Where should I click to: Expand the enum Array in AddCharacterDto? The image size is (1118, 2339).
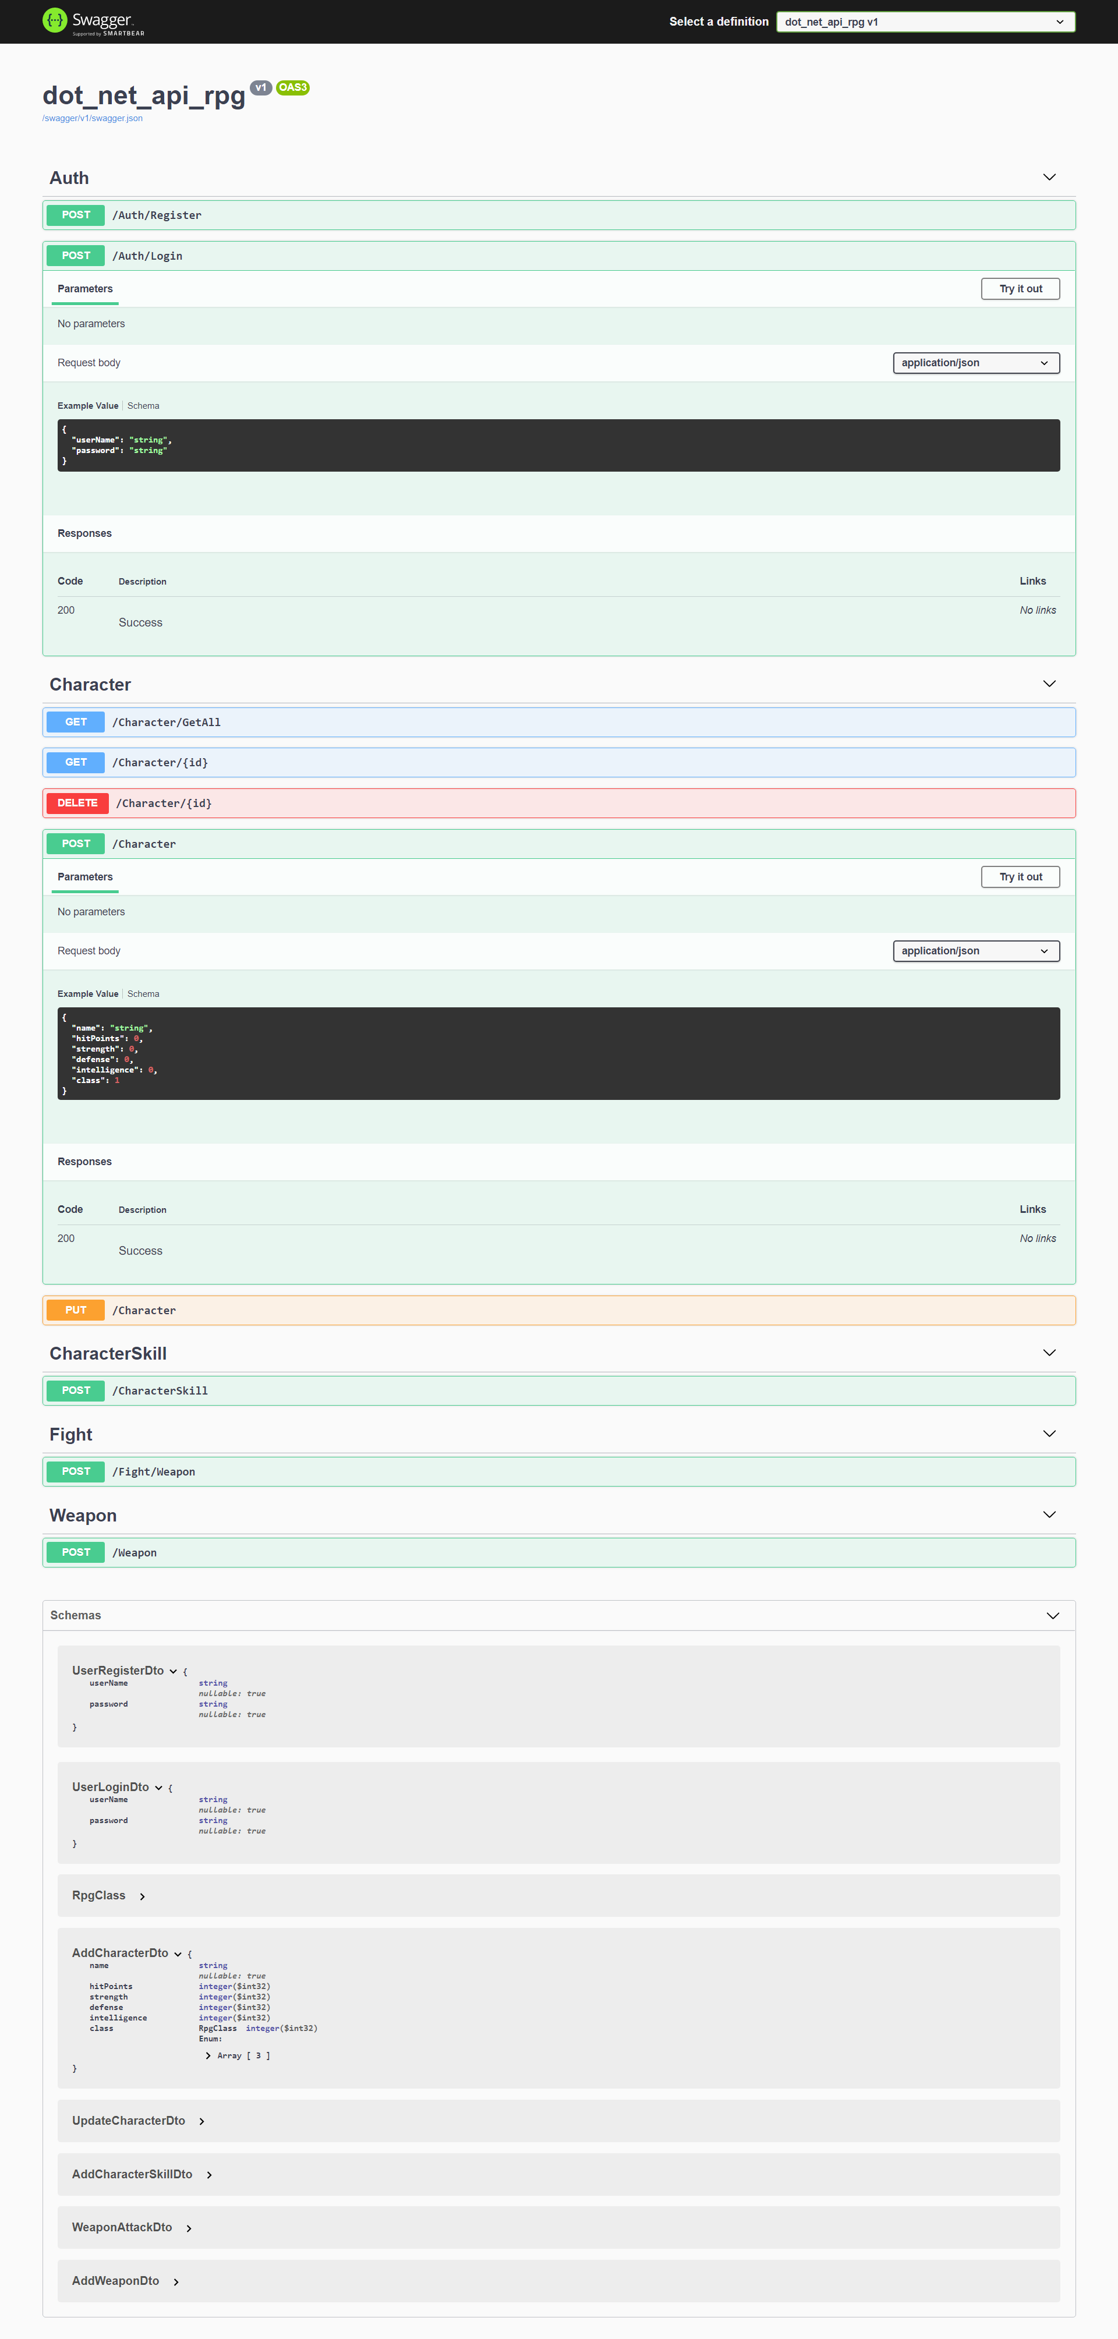pyautogui.click(x=209, y=2055)
